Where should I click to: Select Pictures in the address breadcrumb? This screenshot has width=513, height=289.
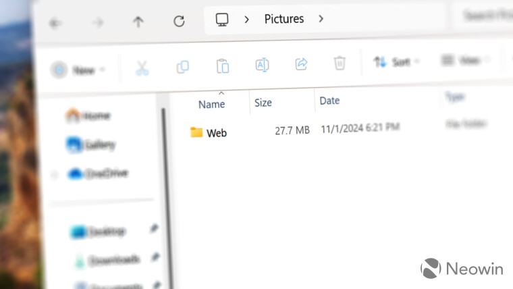coord(283,19)
